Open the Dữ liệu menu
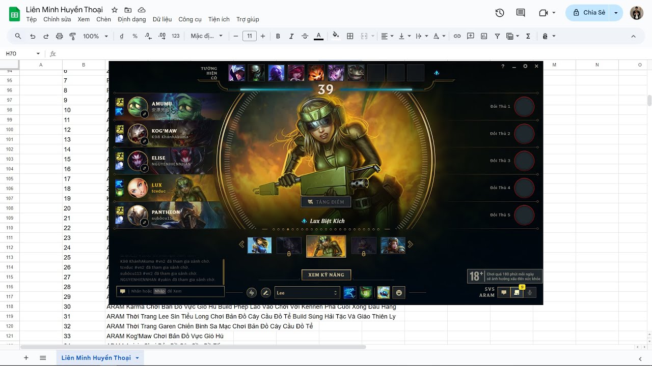 pos(162,19)
